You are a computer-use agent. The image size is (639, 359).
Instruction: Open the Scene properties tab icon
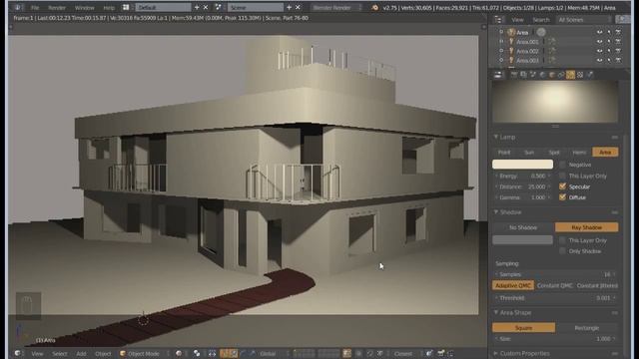click(x=533, y=75)
